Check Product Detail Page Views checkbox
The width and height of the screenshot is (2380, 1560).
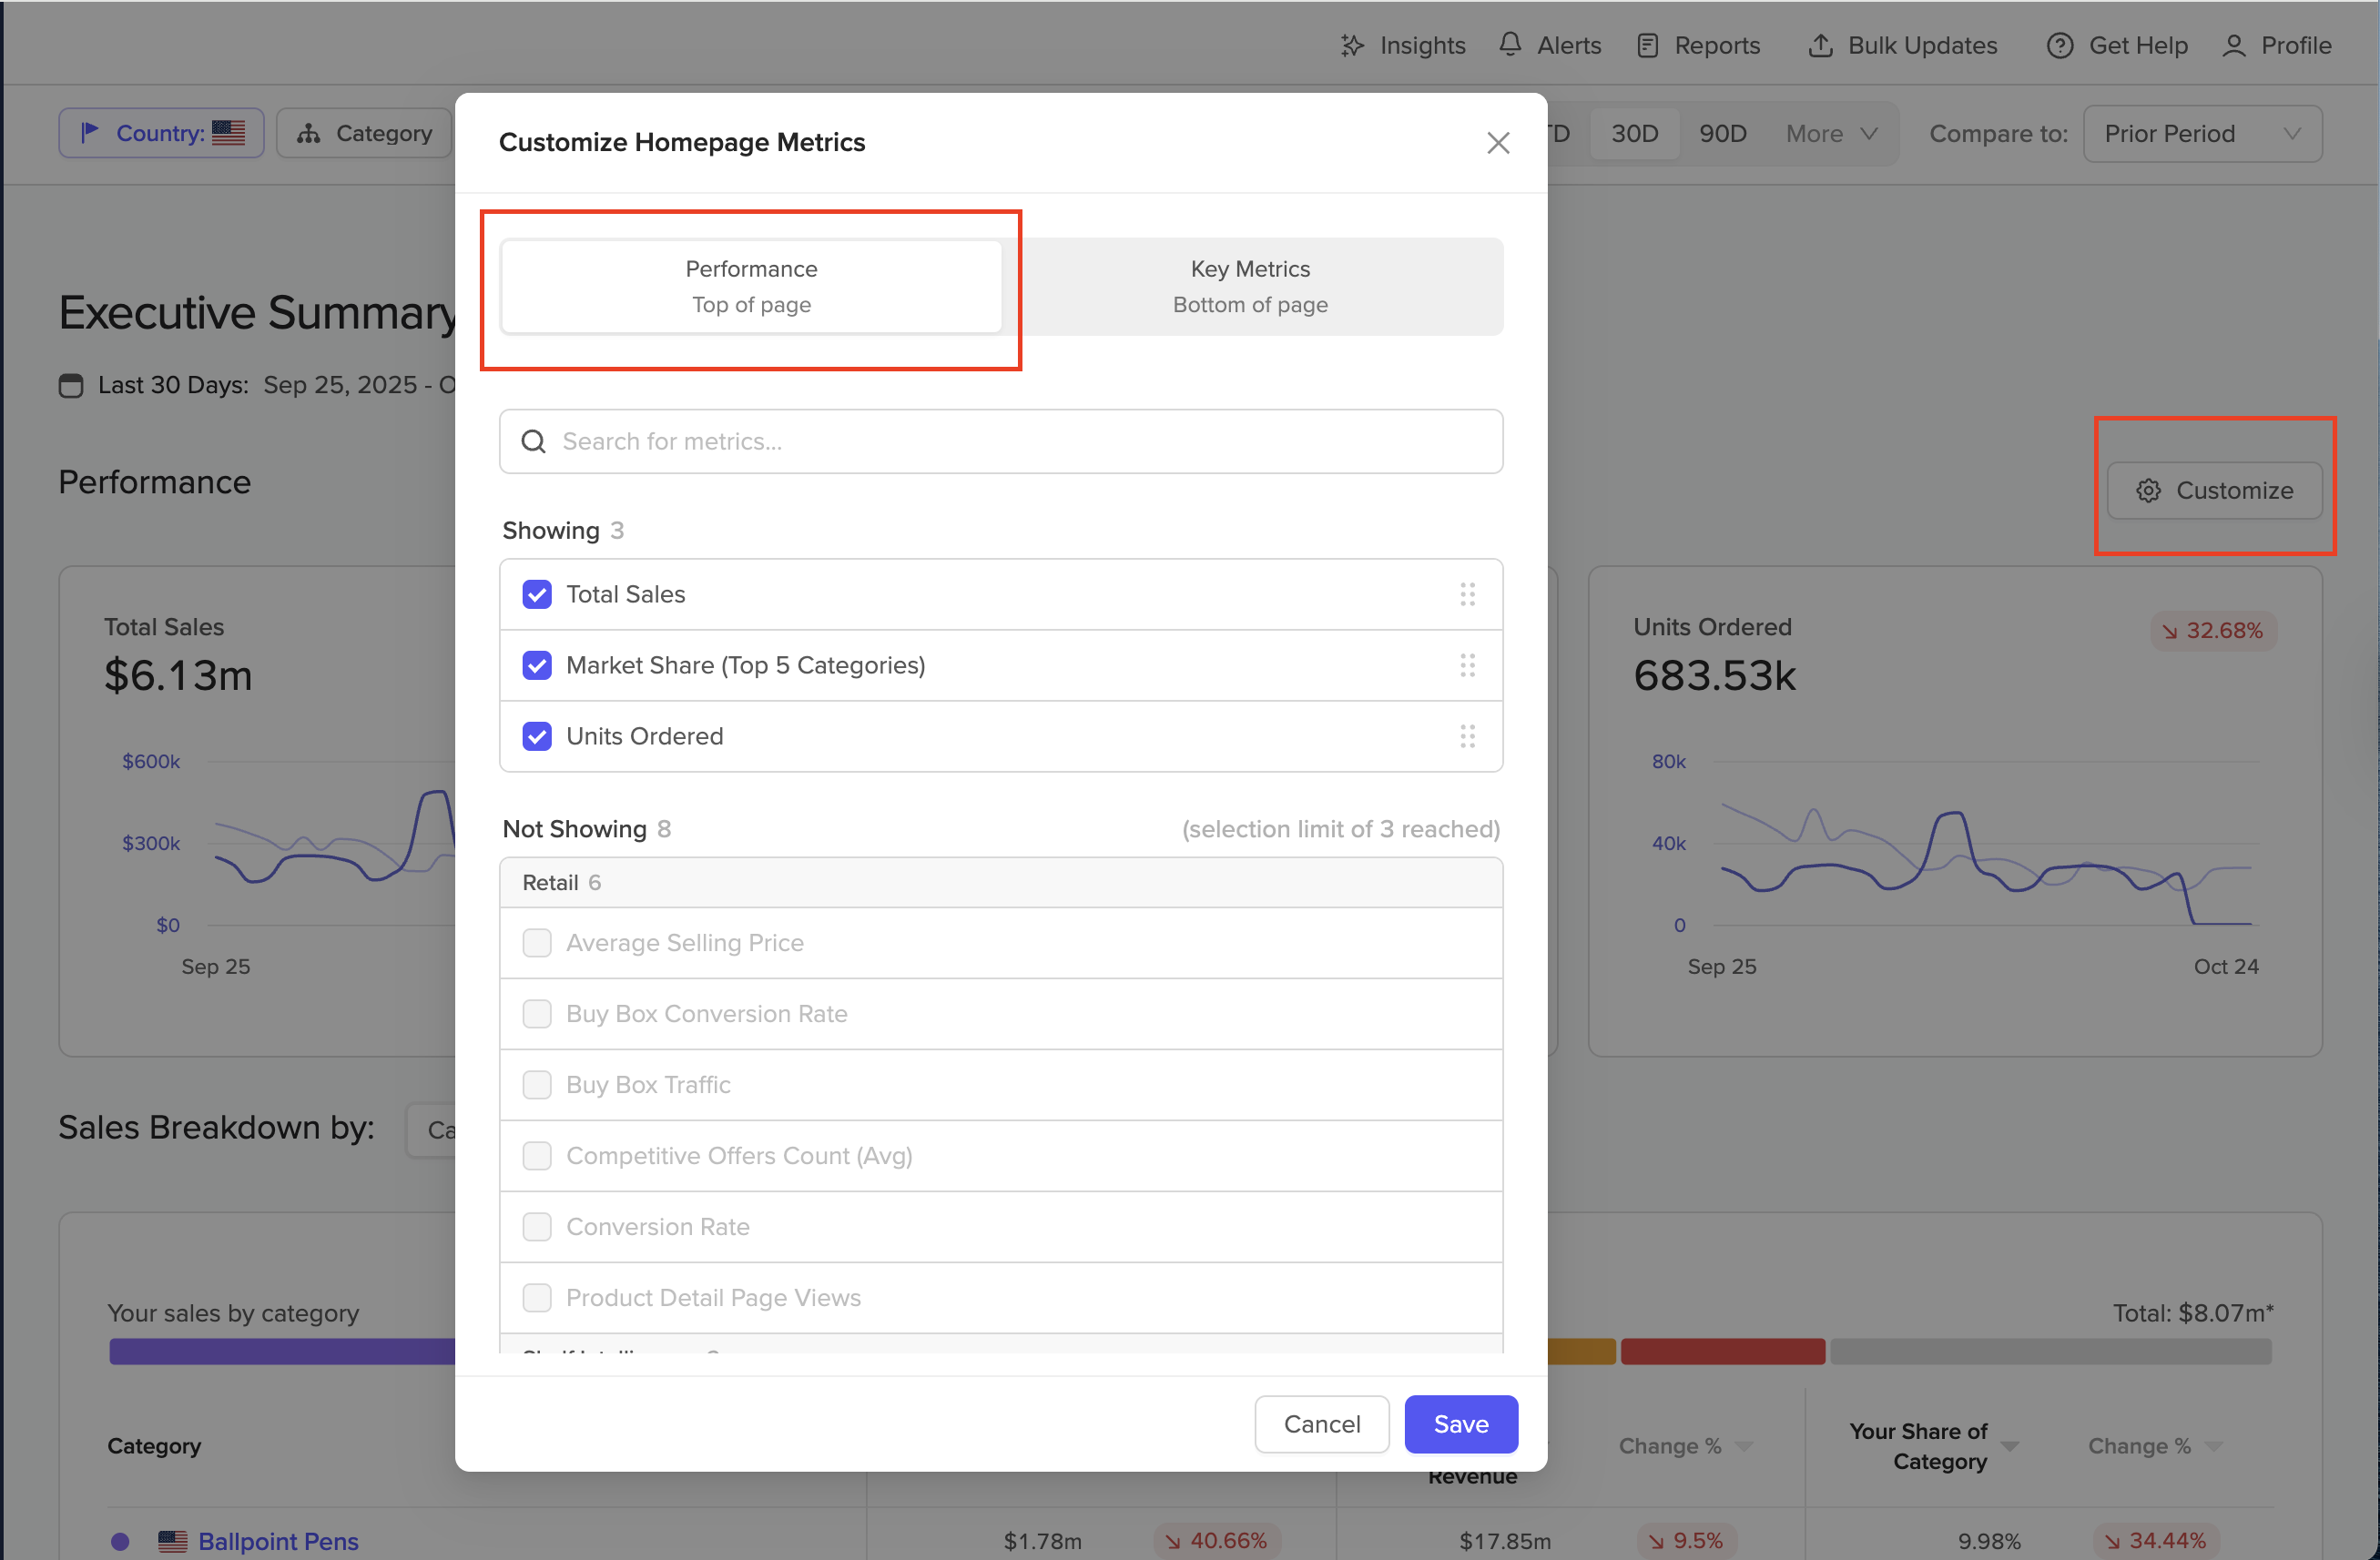click(x=537, y=1297)
